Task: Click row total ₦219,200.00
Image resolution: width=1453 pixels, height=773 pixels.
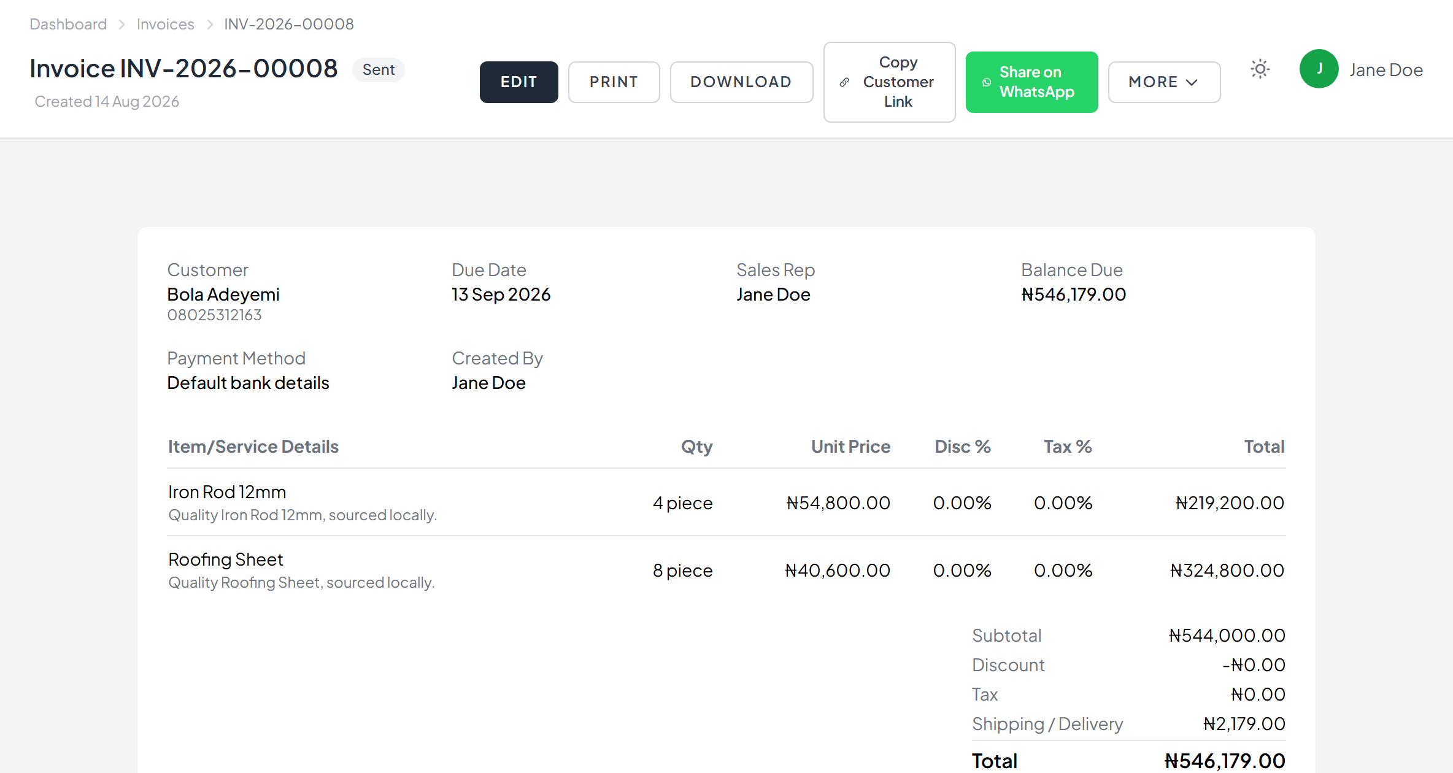Action: [1229, 503]
